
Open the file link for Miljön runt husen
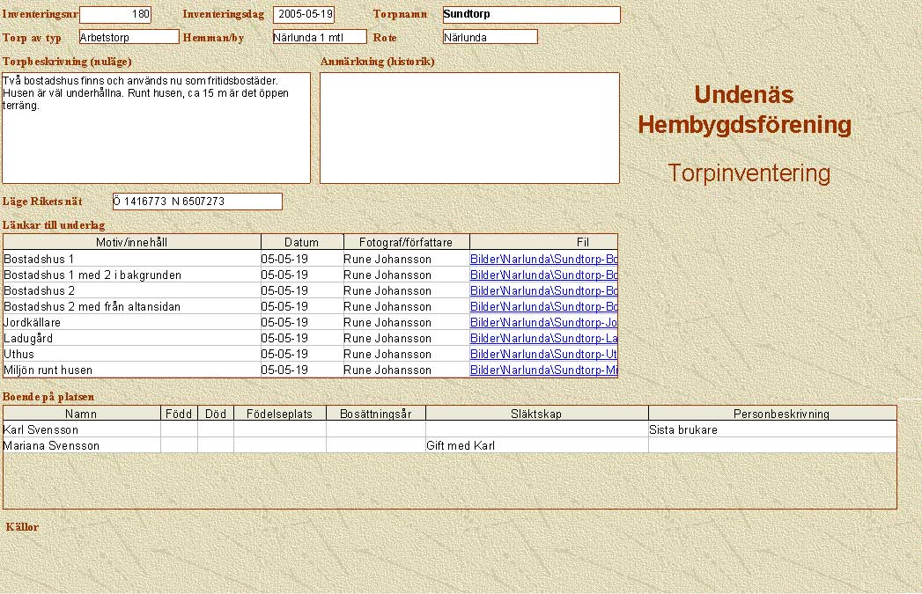[x=543, y=370]
